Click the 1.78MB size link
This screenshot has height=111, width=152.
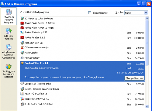[140, 64]
